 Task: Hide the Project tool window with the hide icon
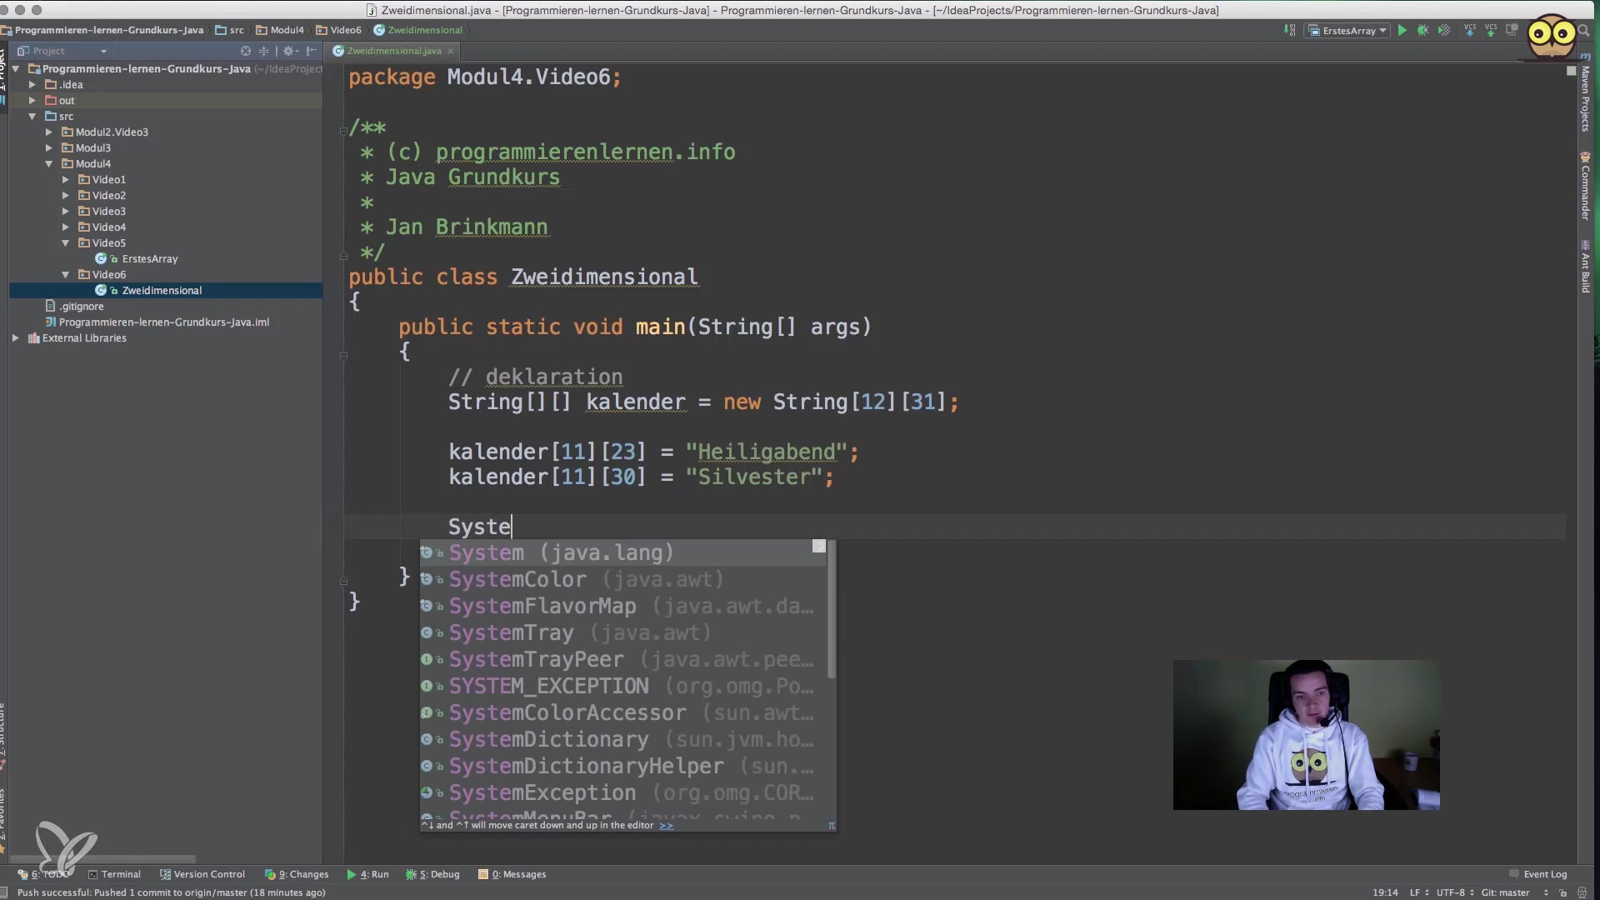pos(312,51)
